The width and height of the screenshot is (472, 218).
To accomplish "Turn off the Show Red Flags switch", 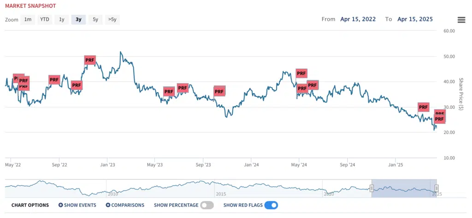I will click(x=271, y=206).
